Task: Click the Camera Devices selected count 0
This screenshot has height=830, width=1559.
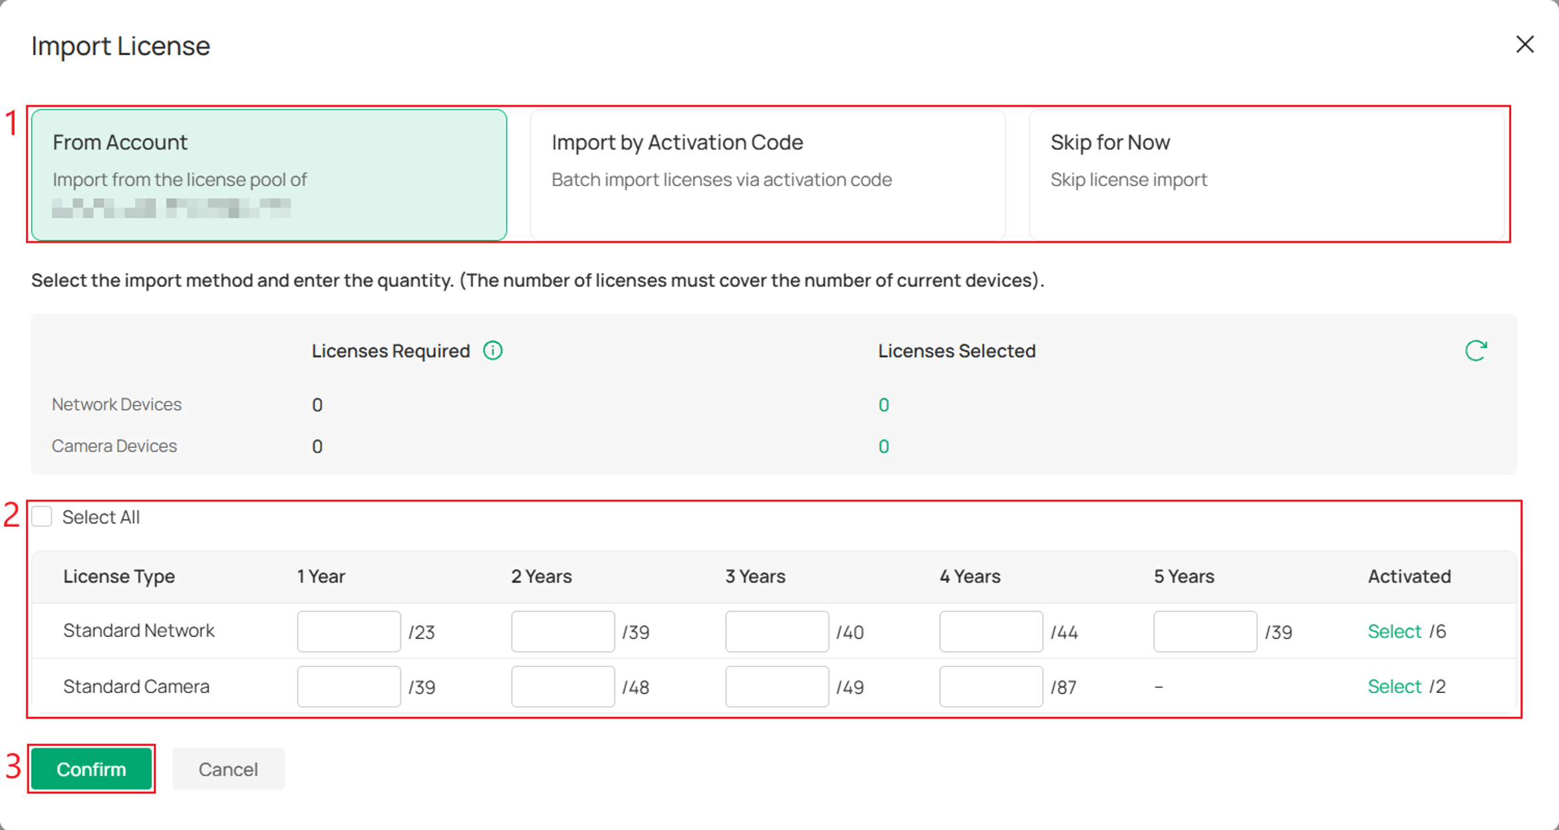Action: click(883, 446)
